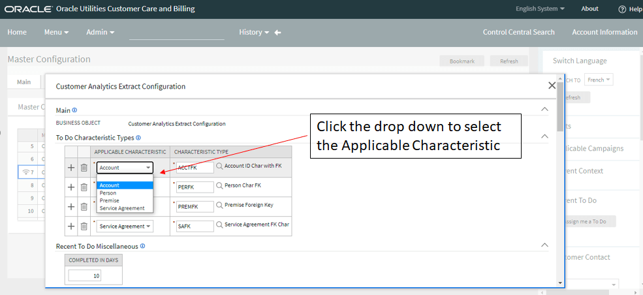Choose Person from the dropdown list
Viewport: 643px width, 295px height.
click(x=125, y=193)
